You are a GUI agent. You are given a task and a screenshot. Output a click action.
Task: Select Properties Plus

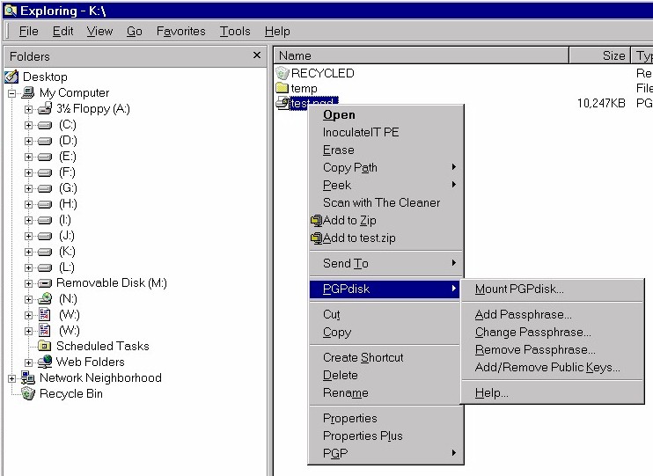coord(386,436)
